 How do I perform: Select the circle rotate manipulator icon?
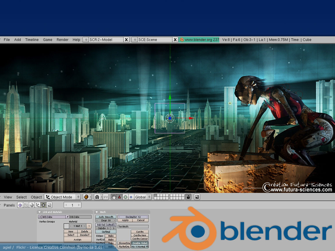(x=125, y=197)
